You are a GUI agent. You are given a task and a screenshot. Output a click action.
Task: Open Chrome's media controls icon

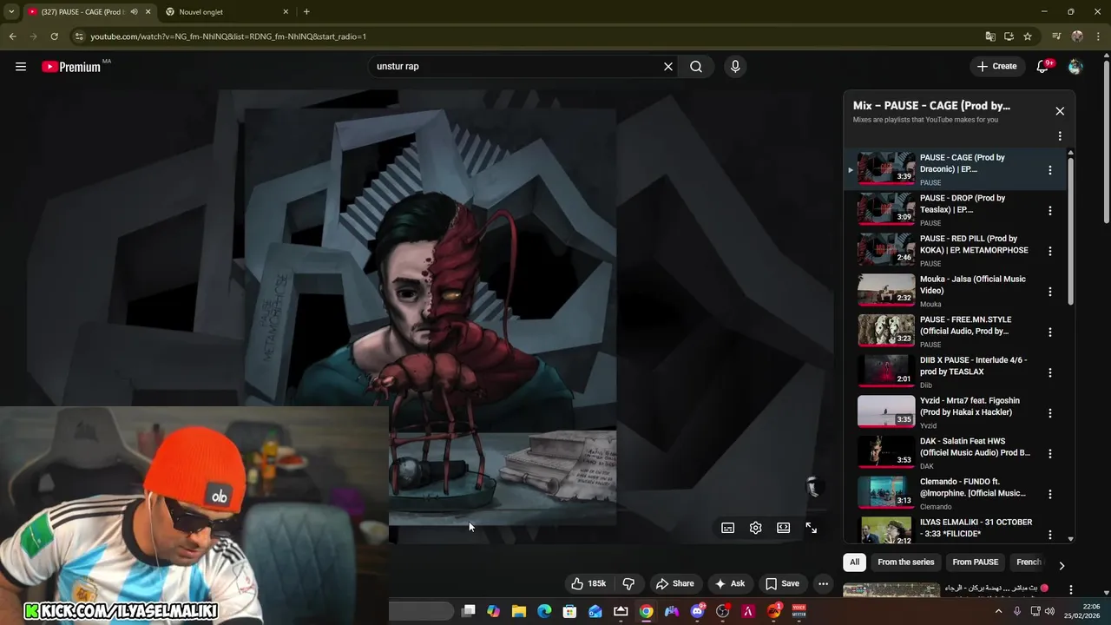pyautogui.click(x=1056, y=36)
